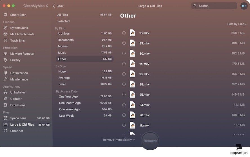Click the System Junk icon
Image resolution: width=250 pixels, height=157 pixels.
(5, 28)
